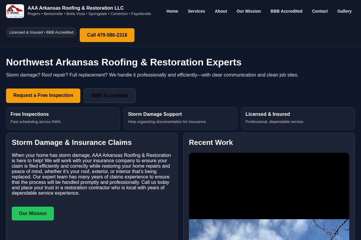The height and width of the screenshot is (240, 361).
Task: Go to the Services nav item
Action: (196, 11)
